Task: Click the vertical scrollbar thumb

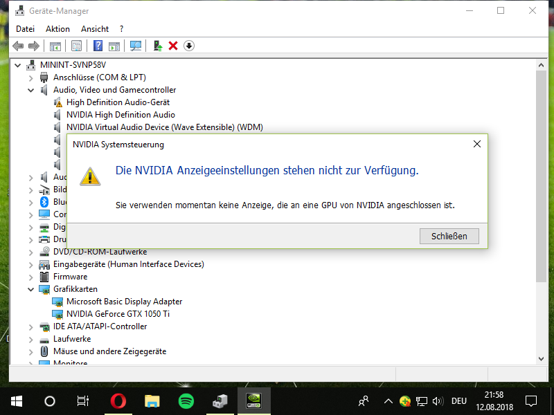Action: pos(541,176)
